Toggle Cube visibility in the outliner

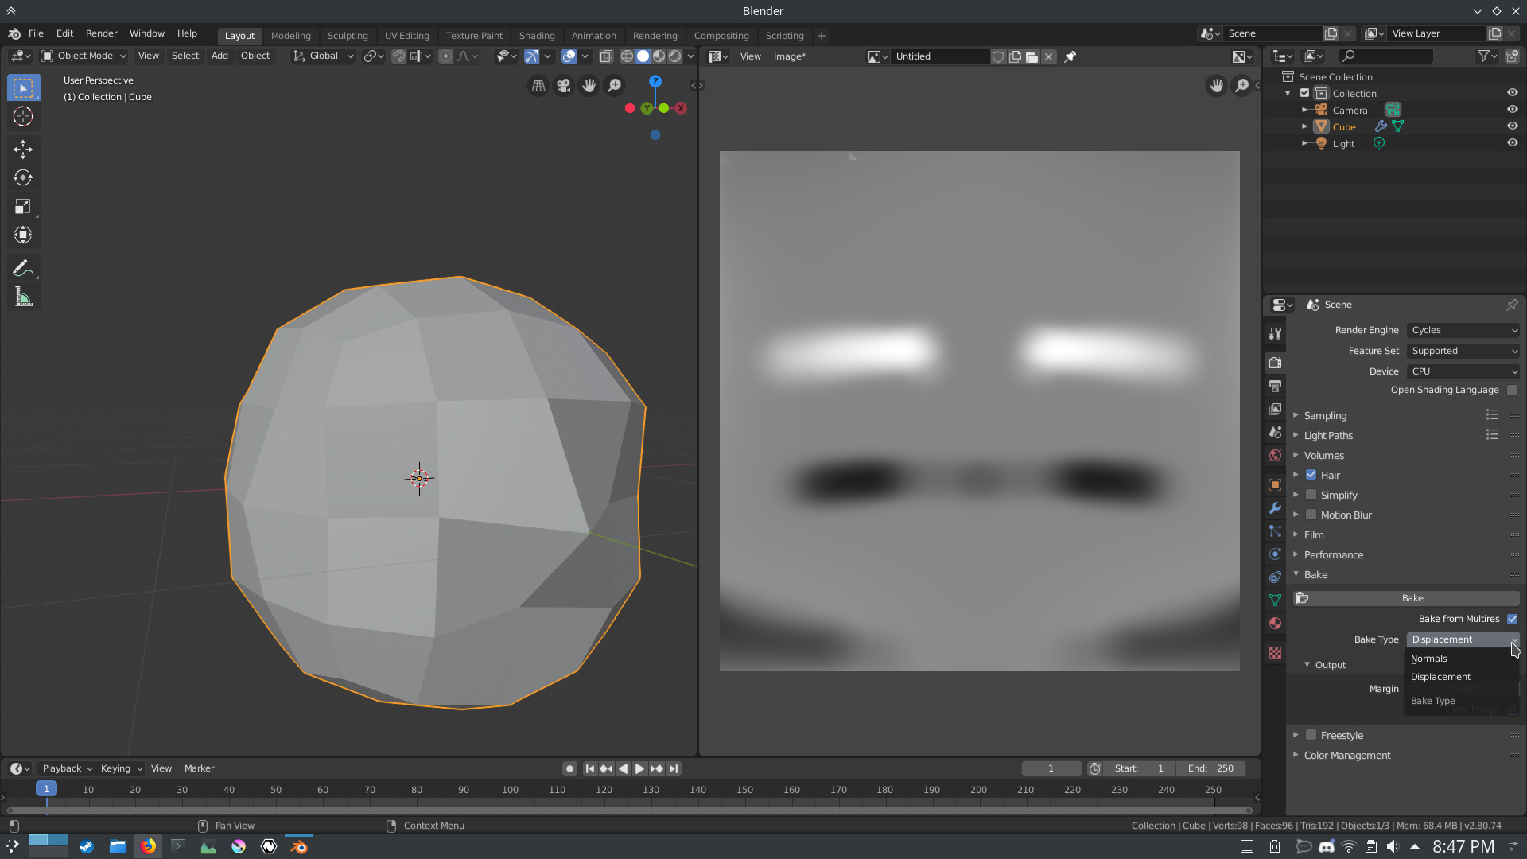[x=1512, y=126]
